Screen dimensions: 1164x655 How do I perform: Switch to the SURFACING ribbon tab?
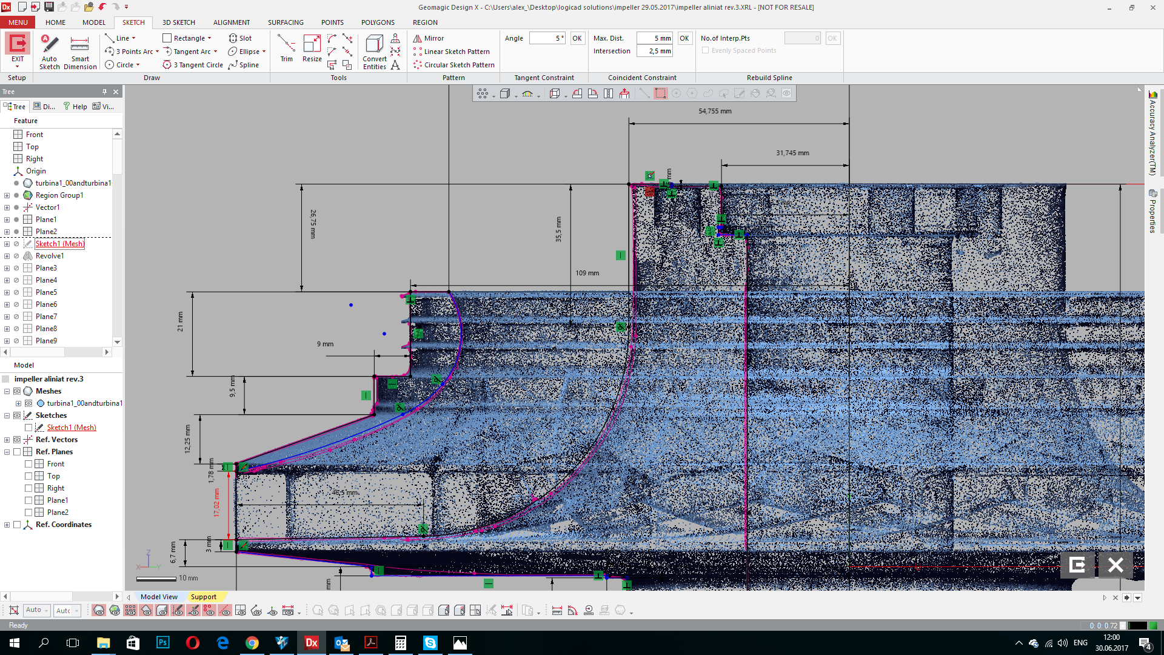[x=286, y=22]
